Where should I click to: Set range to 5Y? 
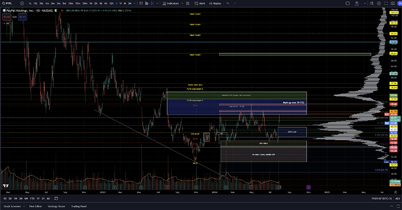click(x=43, y=198)
